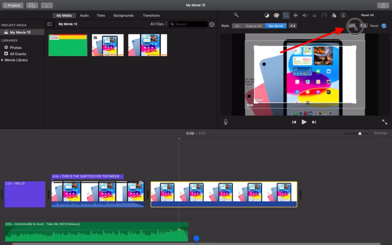Select the third iPad clip thumbnail
This screenshot has width=392, height=245.
pyautogui.click(x=148, y=45)
